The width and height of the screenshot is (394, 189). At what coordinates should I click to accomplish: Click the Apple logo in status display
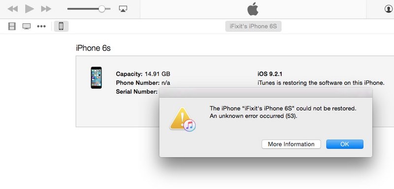click(x=253, y=9)
